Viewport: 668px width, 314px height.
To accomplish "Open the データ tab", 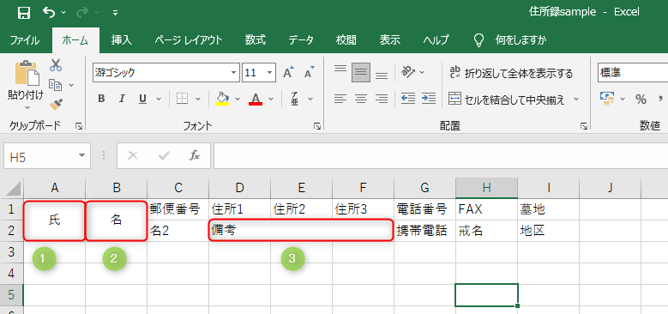I will [301, 40].
